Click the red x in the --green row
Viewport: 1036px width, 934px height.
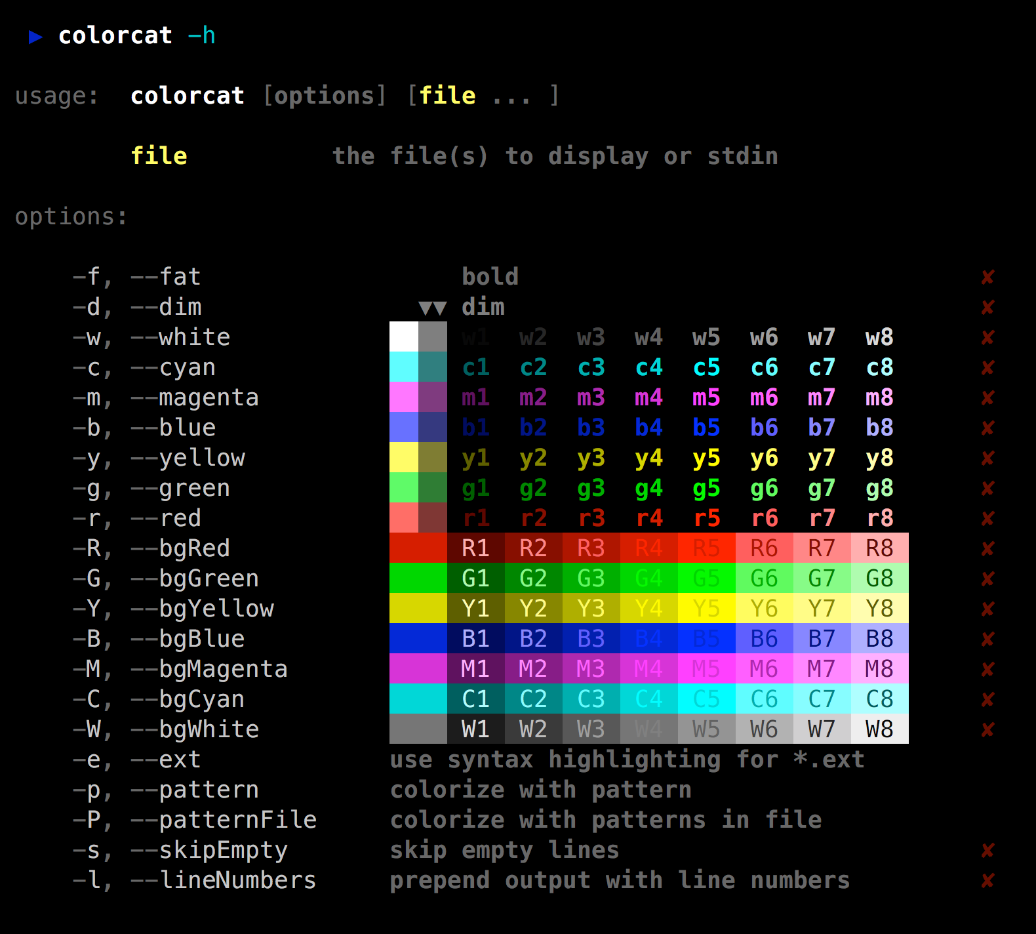[x=987, y=489]
